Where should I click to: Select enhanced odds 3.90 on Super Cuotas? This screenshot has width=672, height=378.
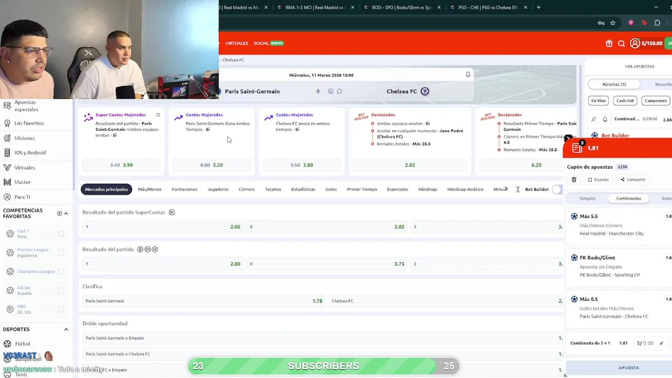click(x=121, y=165)
